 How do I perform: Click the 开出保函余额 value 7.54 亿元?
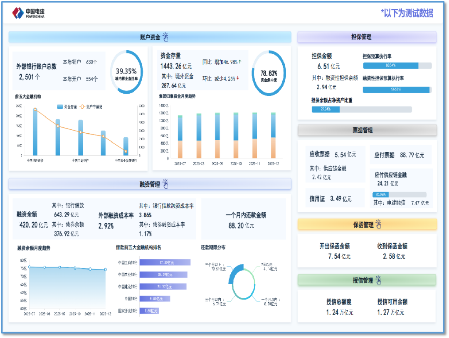point(339,256)
